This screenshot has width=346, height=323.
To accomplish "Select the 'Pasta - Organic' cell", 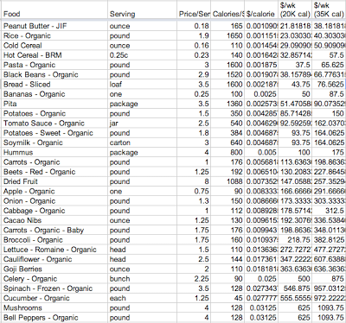I will point(54,65).
